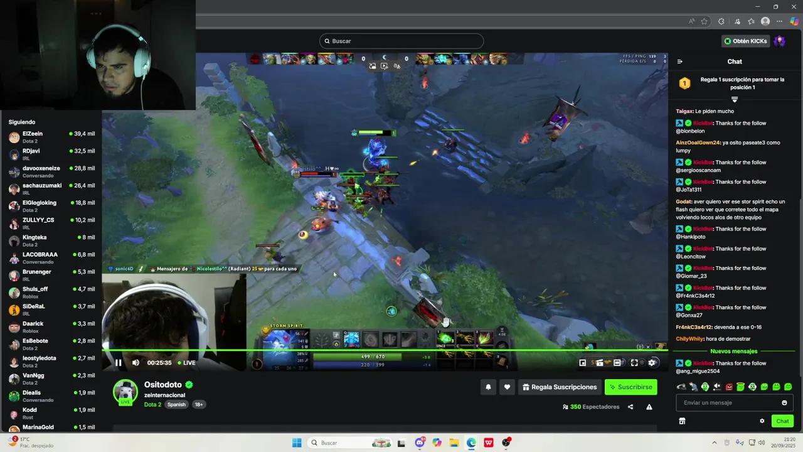803x452 pixels.
Task: Open davooxeneize channel in sidebar
Action: pyautogui.click(x=51, y=171)
